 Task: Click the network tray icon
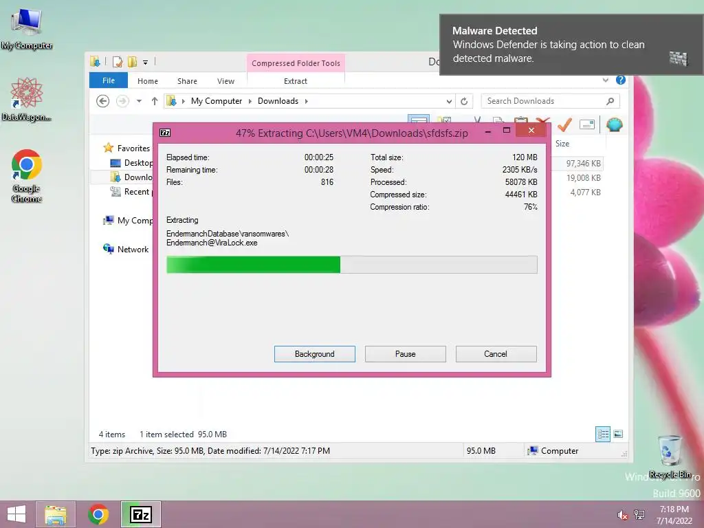[639, 514]
